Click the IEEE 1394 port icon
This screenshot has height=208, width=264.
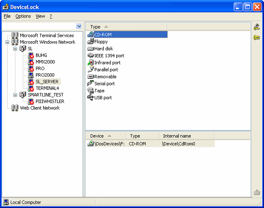[91, 56]
